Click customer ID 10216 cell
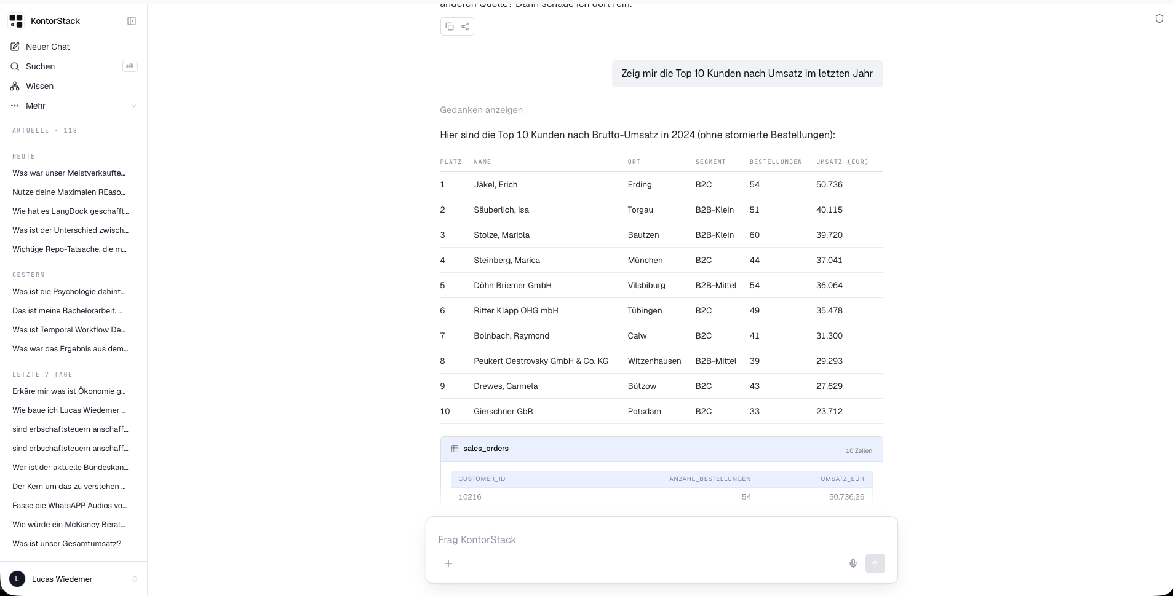The width and height of the screenshot is (1173, 596). tap(470, 497)
